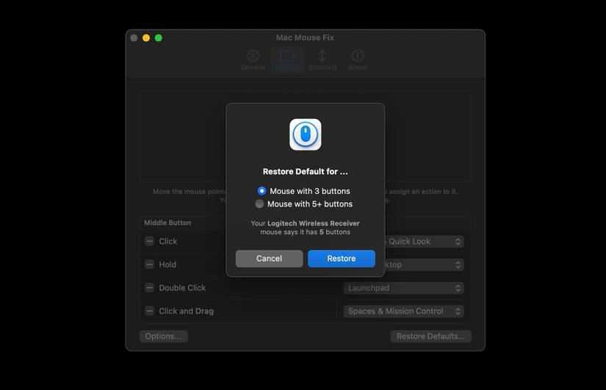The width and height of the screenshot is (606, 390).
Task: Open the Scrolling tab icon
Action: coord(322,56)
